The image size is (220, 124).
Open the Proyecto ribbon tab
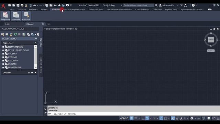tap(22, 10)
